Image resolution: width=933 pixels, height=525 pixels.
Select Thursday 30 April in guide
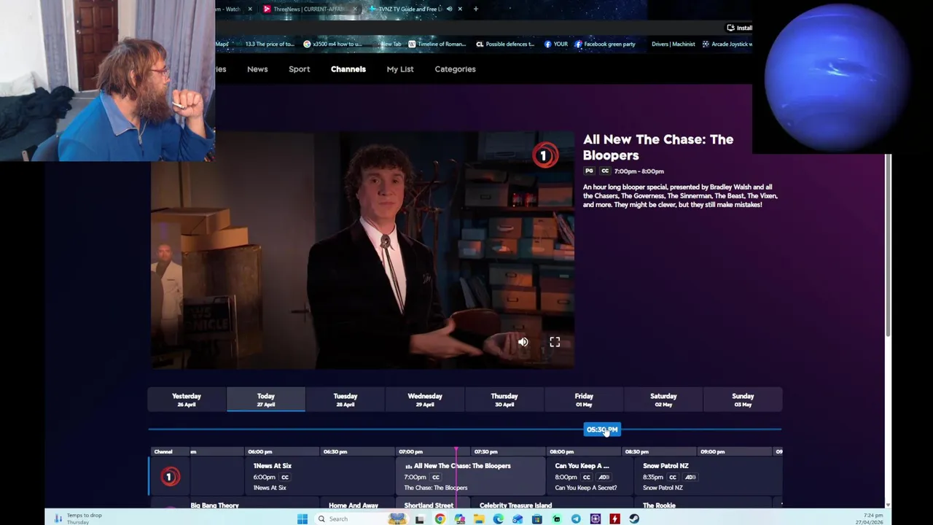[504, 400]
